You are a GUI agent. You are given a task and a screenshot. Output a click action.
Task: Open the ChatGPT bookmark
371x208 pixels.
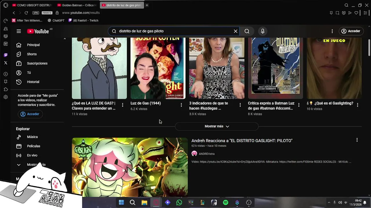point(56,21)
